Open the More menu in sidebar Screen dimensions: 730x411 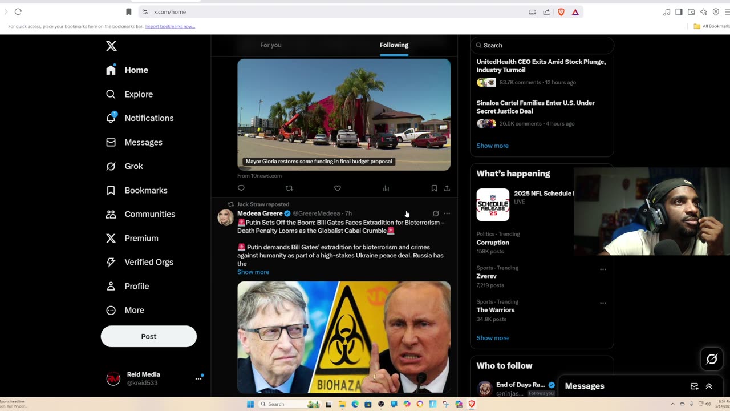point(125,310)
